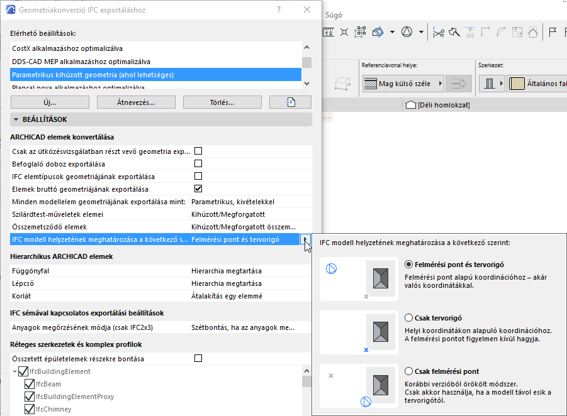Click the survey point and origin thumbnail
Image resolution: width=567 pixels, height=416 pixels.
pyautogui.click(x=359, y=279)
